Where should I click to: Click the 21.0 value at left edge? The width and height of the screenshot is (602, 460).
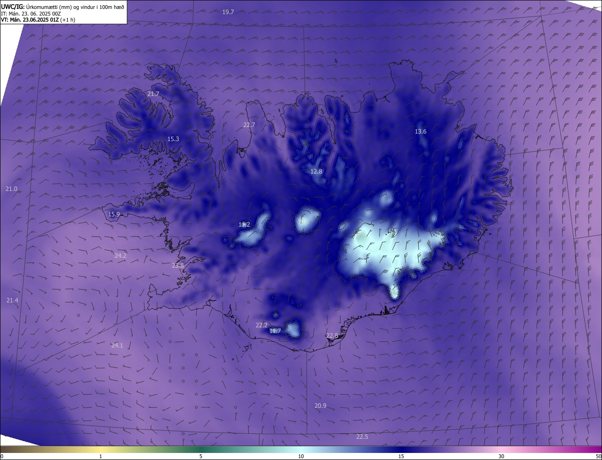point(11,189)
